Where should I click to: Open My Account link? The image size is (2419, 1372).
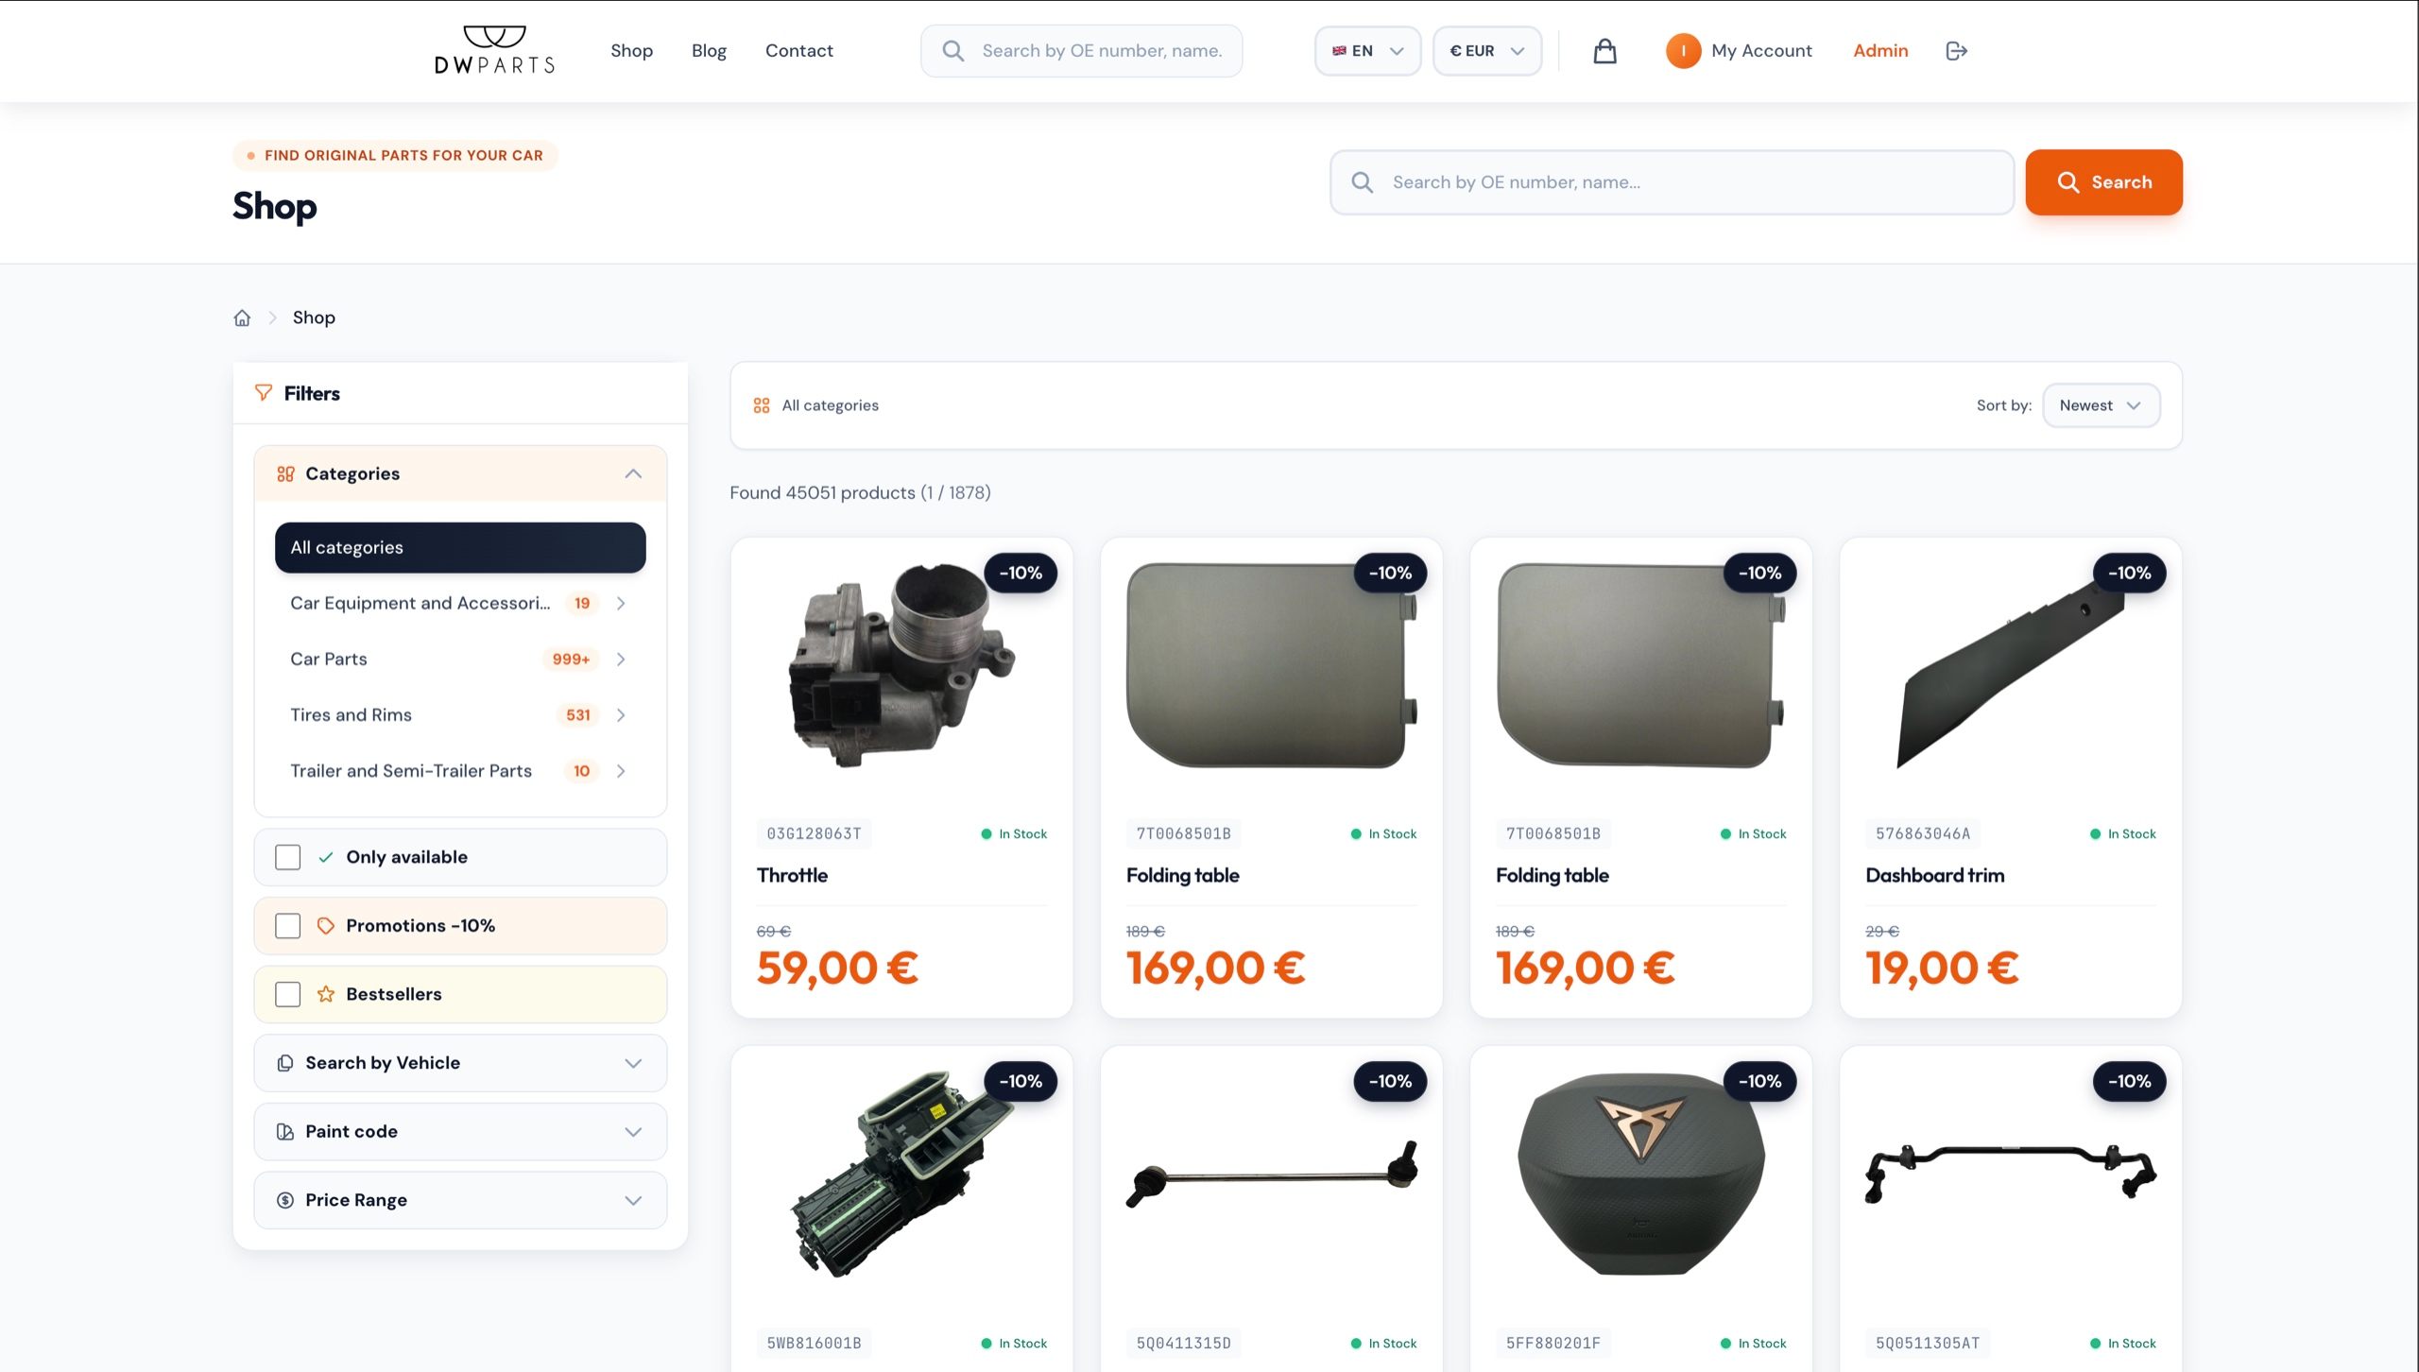point(1761,51)
